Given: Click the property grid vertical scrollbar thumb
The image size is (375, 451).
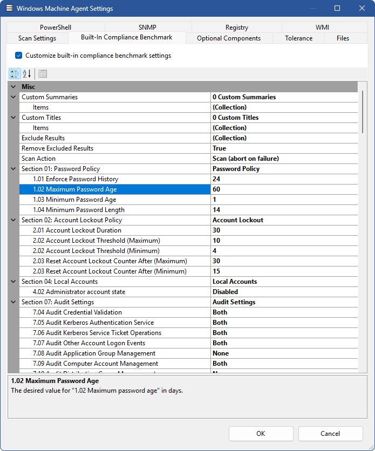Looking at the screenshot, I should [x=363, y=112].
